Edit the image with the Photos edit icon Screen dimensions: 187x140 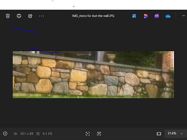(134, 16)
